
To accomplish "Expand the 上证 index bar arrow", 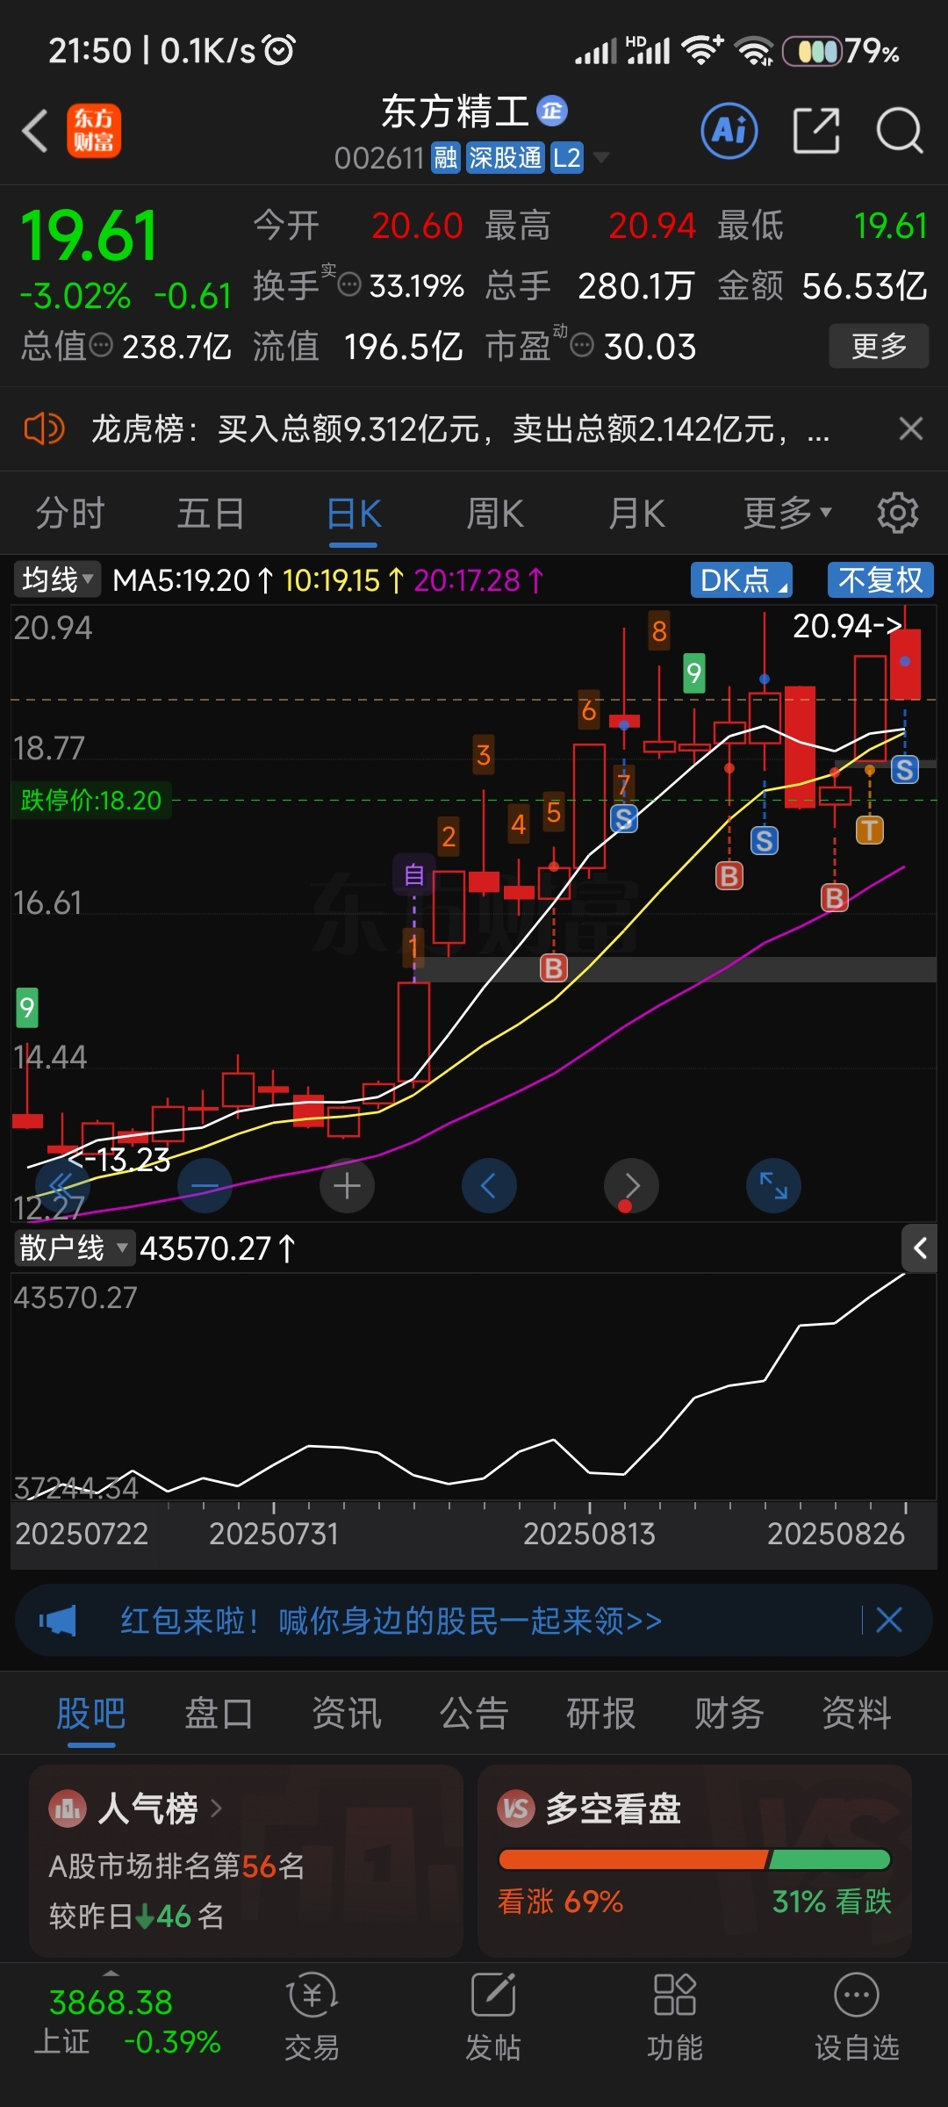I will click(111, 1972).
